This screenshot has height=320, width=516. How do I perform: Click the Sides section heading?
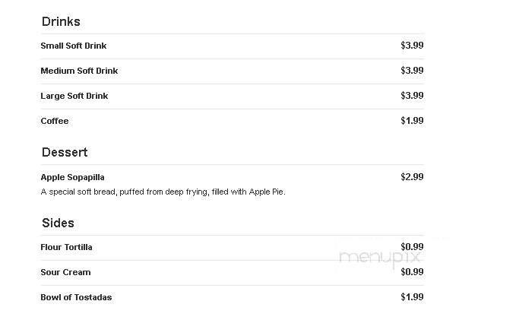point(58,223)
